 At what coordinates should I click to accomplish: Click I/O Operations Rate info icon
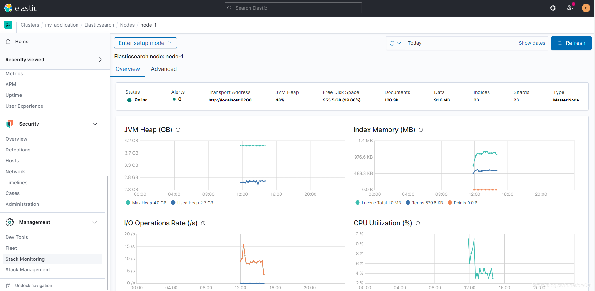click(x=203, y=223)
